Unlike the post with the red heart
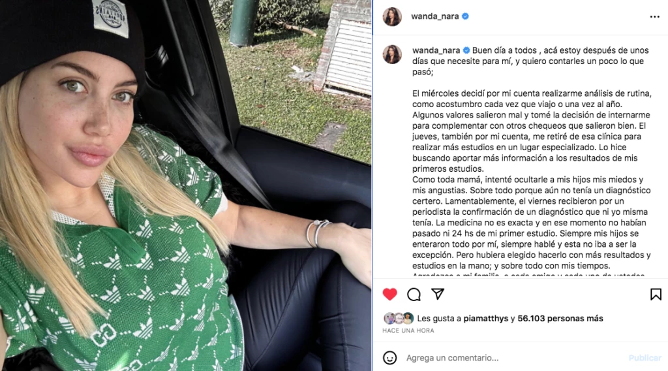This screenshot has width=668, height=371. pos(389,294)
